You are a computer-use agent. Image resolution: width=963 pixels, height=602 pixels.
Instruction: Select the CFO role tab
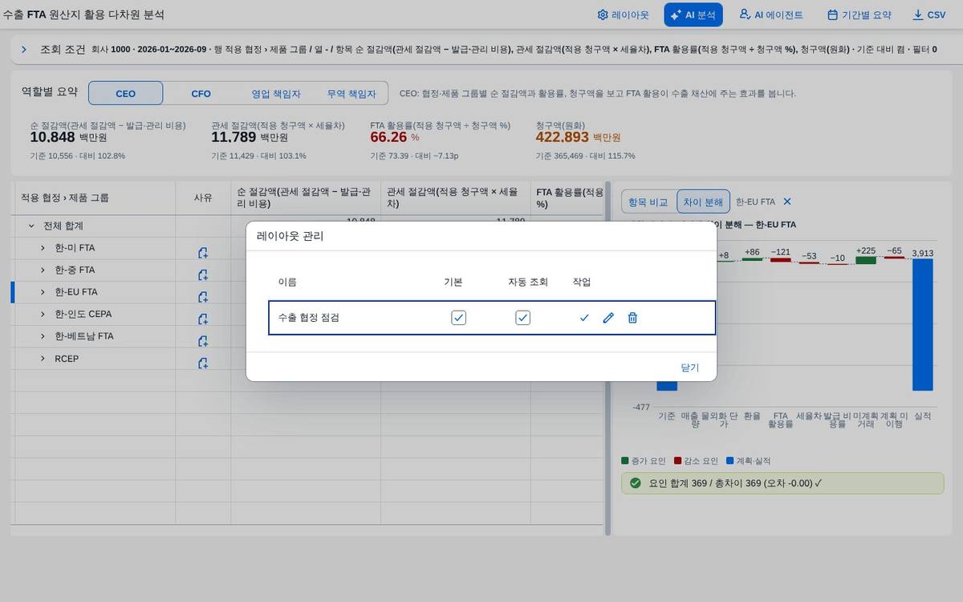[201, 93]
